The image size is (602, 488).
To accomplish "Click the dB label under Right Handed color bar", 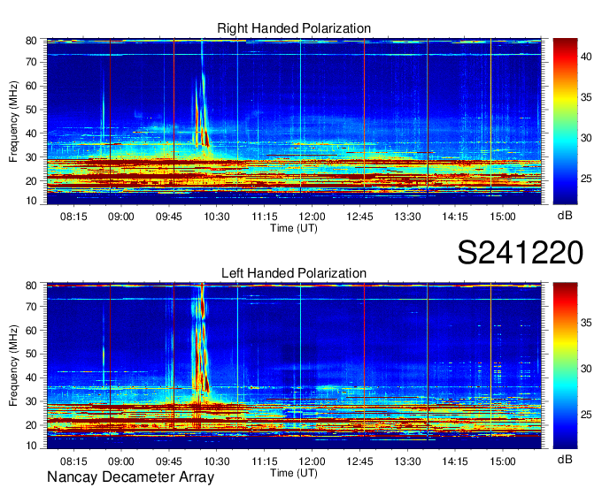I will coord(565,216).
